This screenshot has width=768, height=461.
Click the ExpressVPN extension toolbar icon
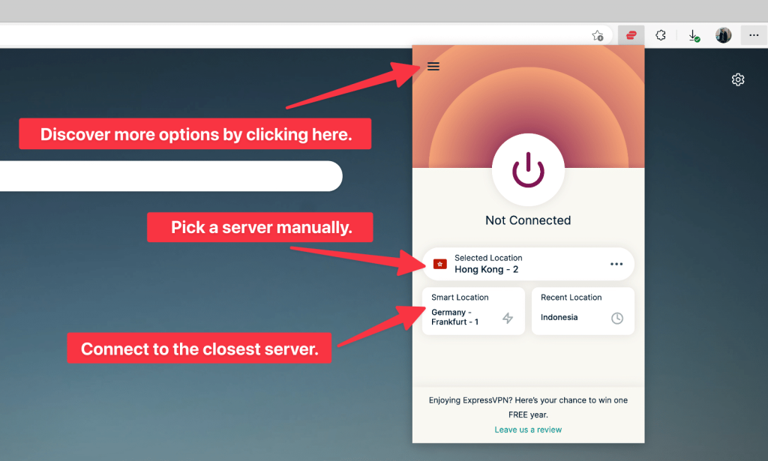tap(631, 35)
